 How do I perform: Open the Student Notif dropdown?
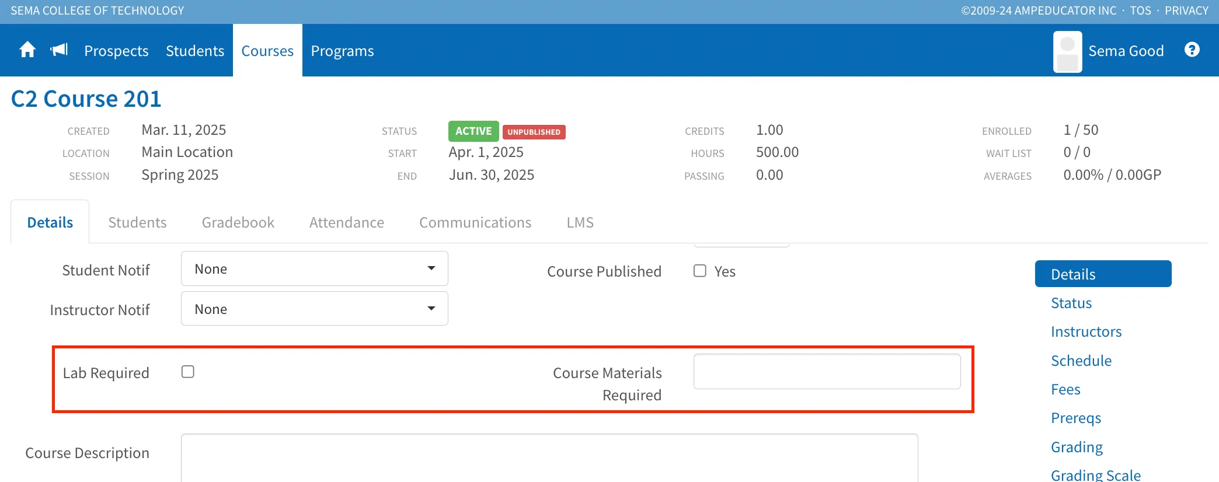[314, 268]
